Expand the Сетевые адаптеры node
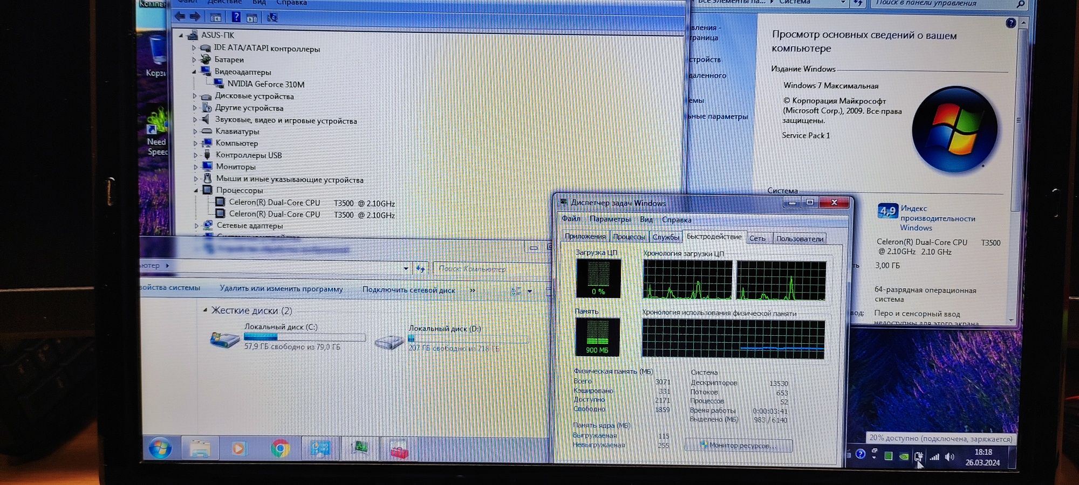This screenshot has width=1079, height=485. click(x=196, y=226)
